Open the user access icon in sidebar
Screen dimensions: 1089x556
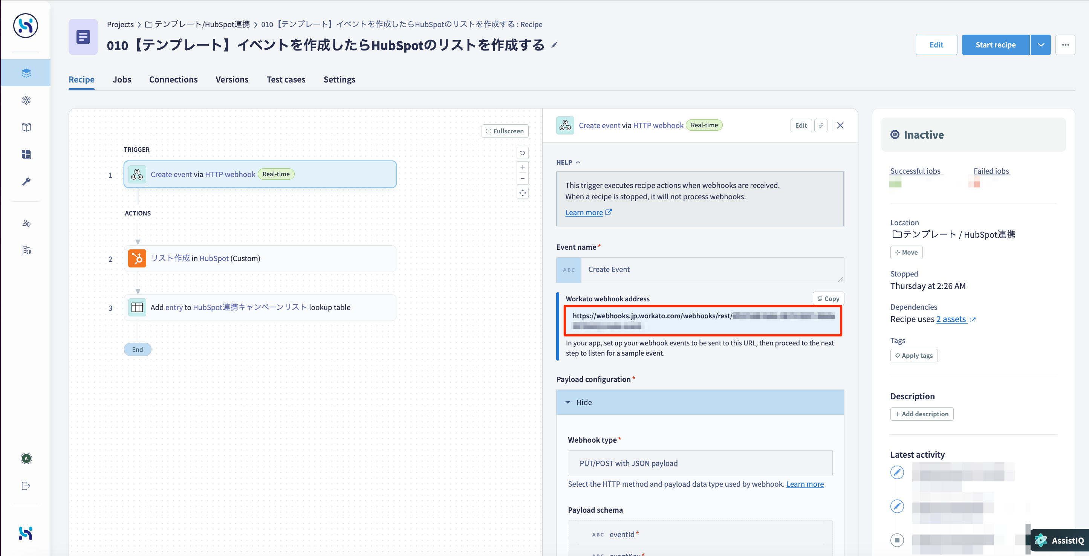point(26,223)
